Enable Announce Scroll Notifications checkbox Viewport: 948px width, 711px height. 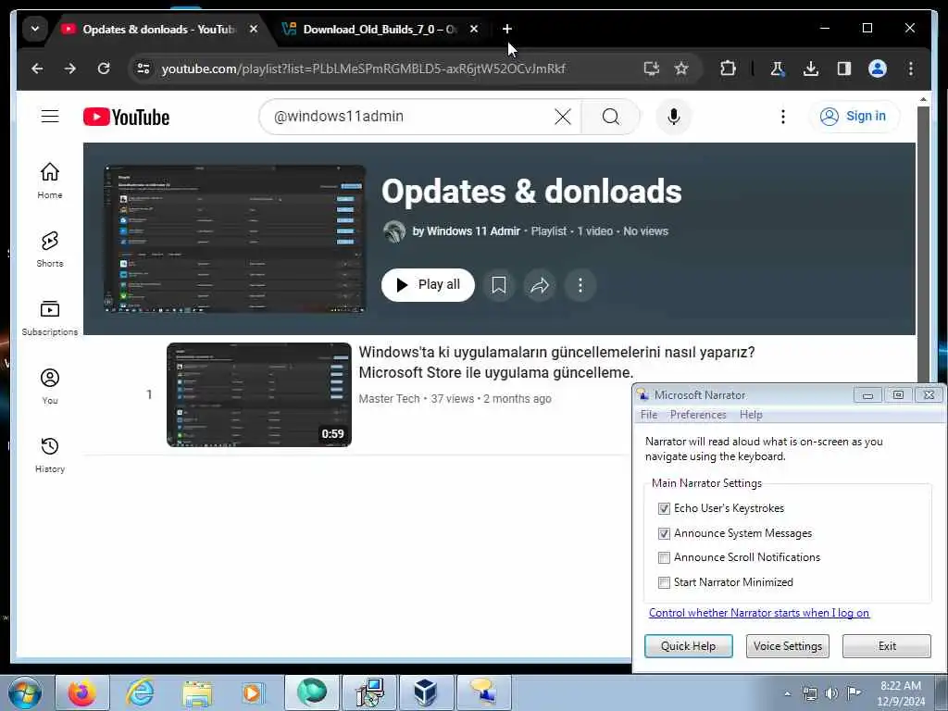click(664, 557)
